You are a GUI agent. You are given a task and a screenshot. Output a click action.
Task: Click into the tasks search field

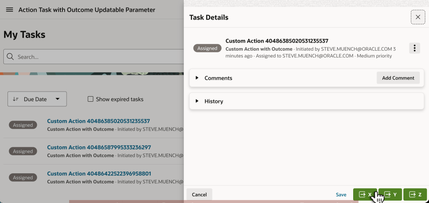96,57
